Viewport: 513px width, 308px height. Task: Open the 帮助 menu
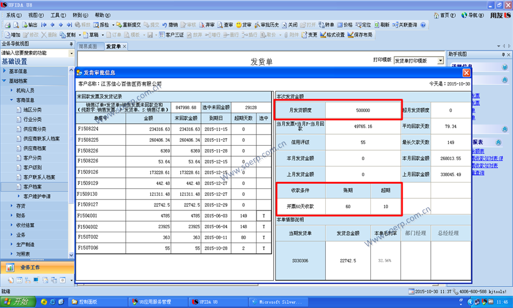[102, 15]
